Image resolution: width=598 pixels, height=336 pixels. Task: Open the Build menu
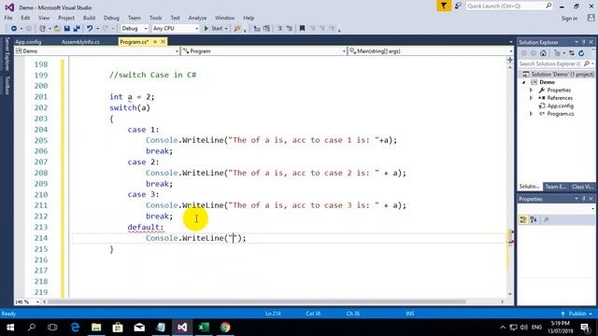(89, 18)
